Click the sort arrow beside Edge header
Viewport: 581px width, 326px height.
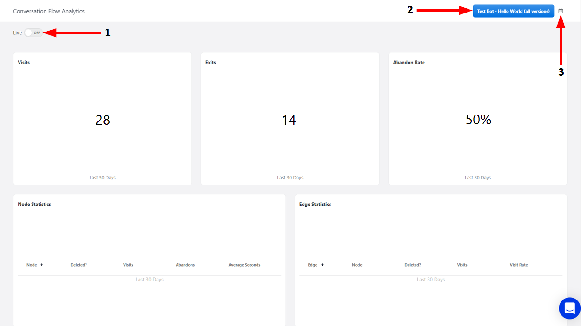click(x=322, y=265)
